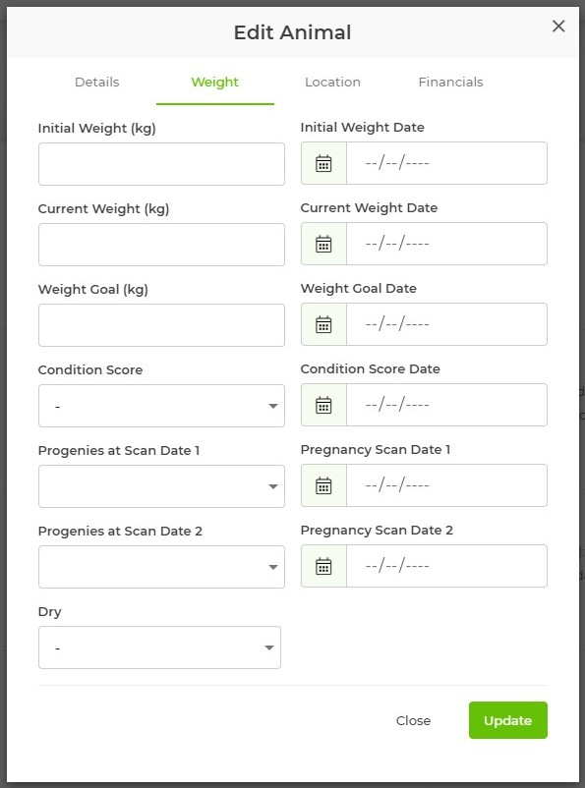Open the Financials tab
The width and height of the screenshot is (585, 788).
(x=450, y=82)
